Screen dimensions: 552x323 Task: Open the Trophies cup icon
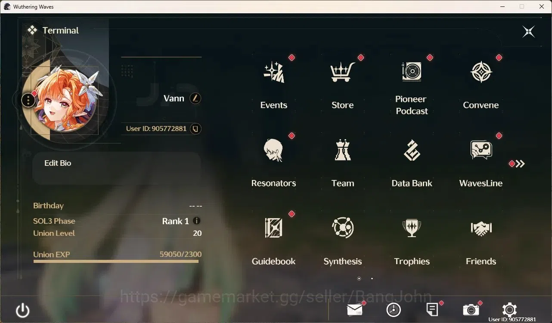click(412, 228)
